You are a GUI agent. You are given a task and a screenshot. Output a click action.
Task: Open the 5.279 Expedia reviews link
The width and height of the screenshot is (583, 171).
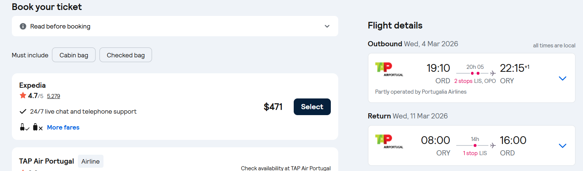click(x=53, y=96)
